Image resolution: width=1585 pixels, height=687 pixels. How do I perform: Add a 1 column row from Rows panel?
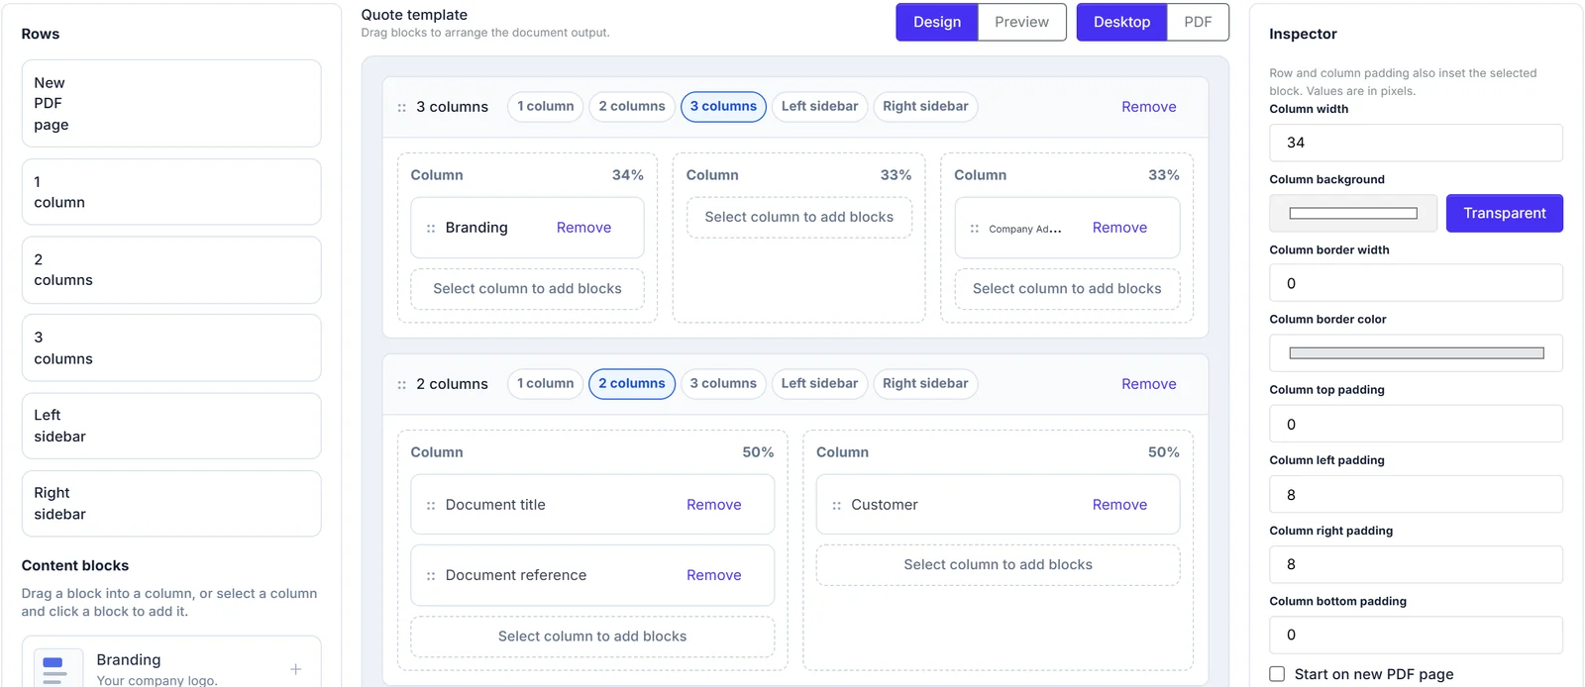171,192
